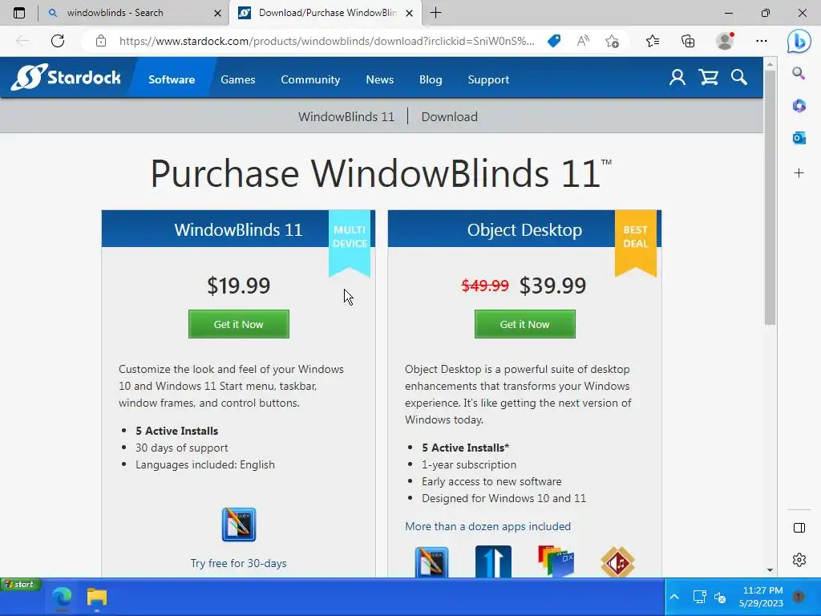The image size is (821, 616).
Task: Show hidden tray icons chevron
Action: pos(674,597)
